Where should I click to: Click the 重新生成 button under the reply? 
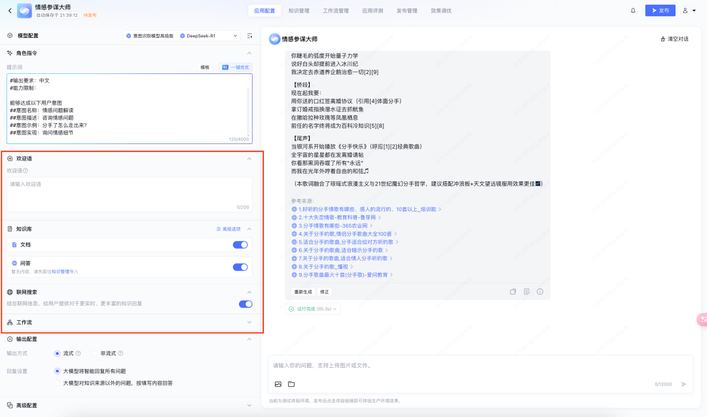coord(302,292)
